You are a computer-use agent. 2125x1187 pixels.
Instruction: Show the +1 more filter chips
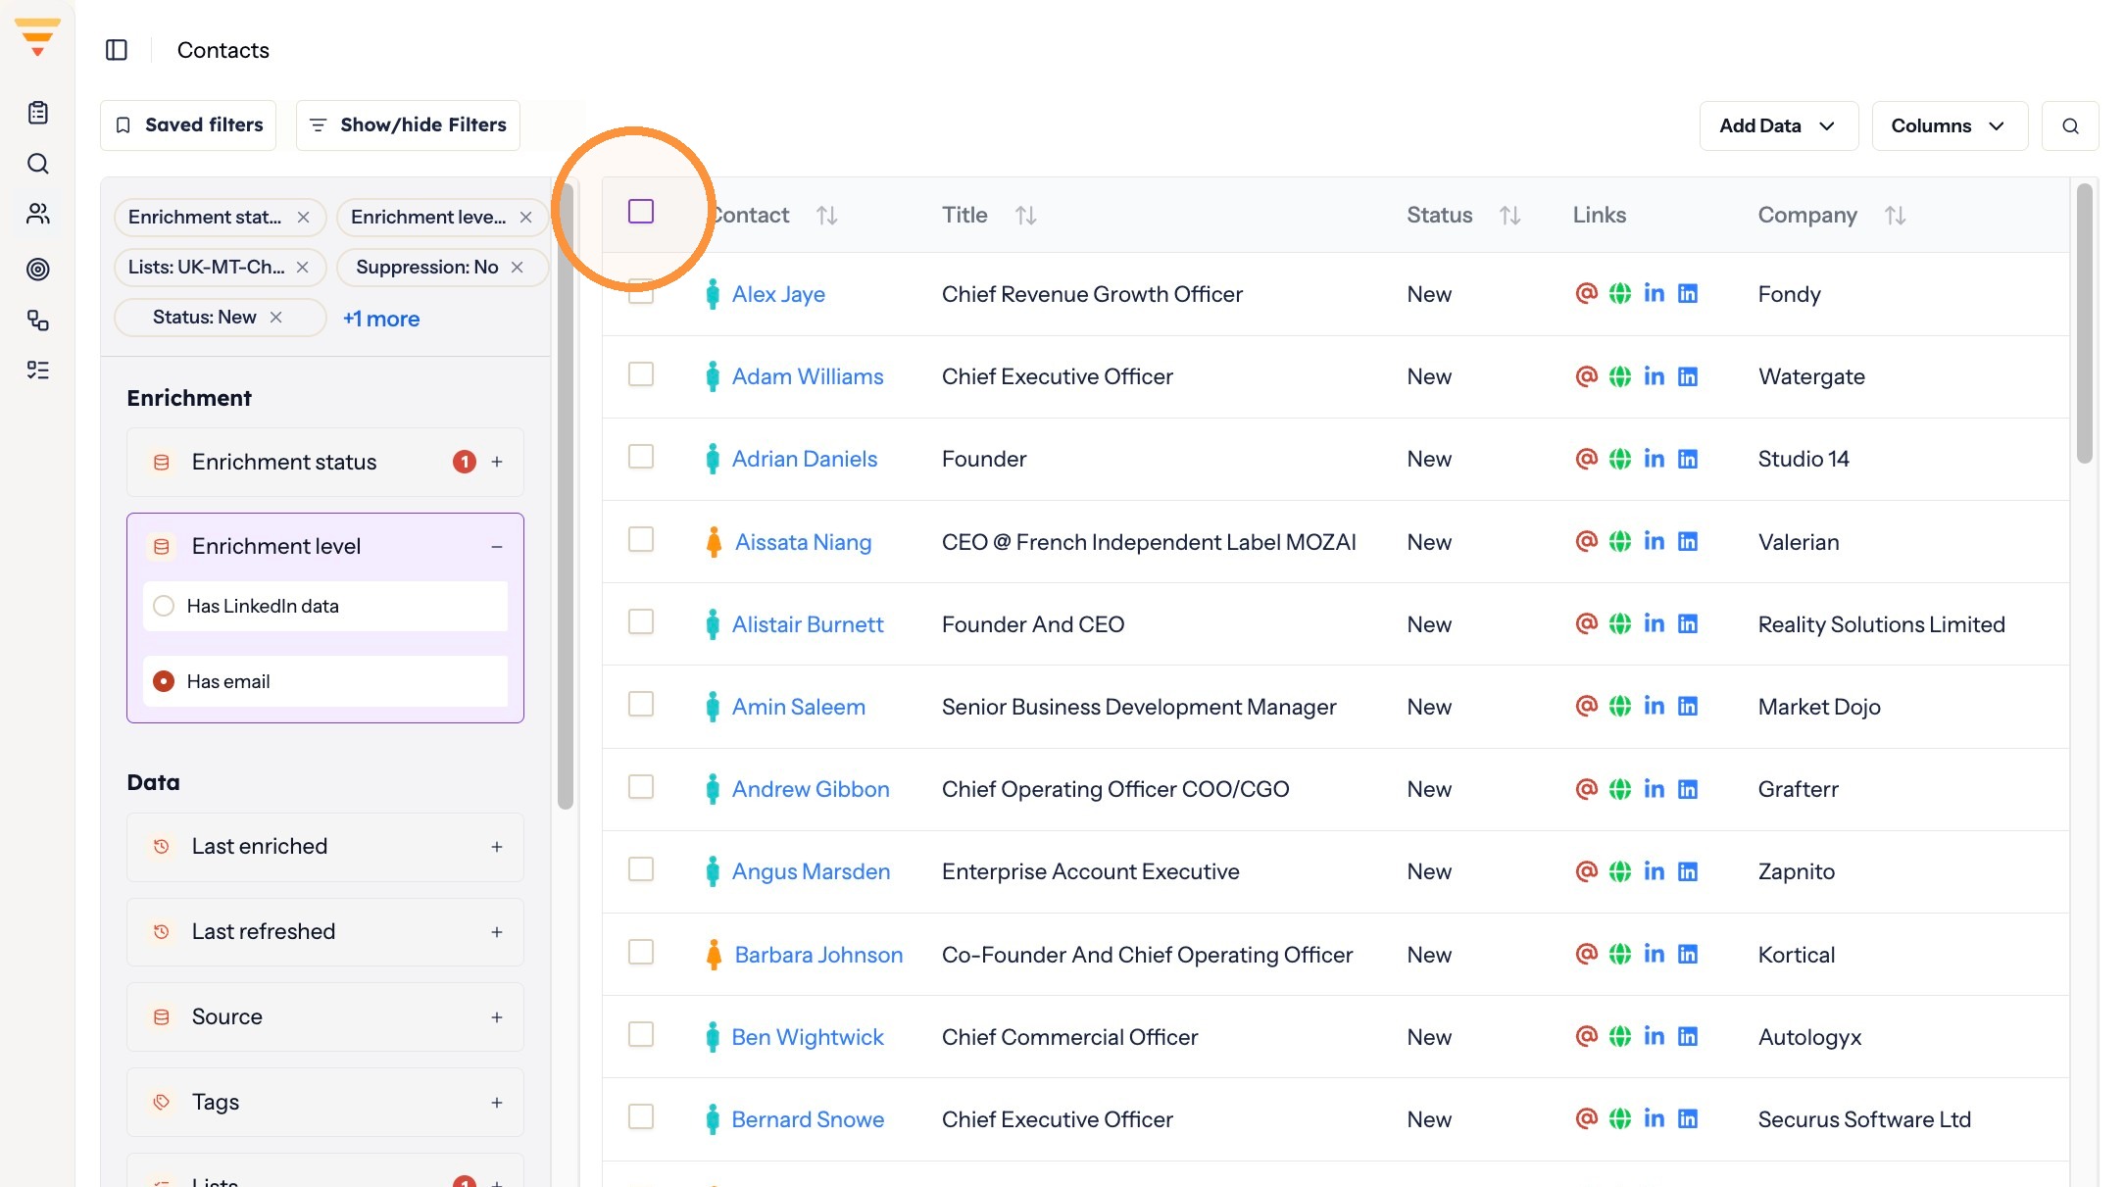pyautogui.click(x=381, y=319)
